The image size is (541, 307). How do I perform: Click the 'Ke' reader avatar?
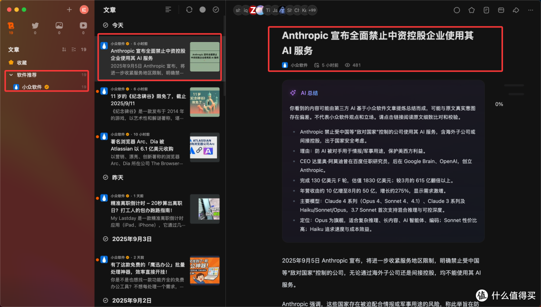coord(305,10)
